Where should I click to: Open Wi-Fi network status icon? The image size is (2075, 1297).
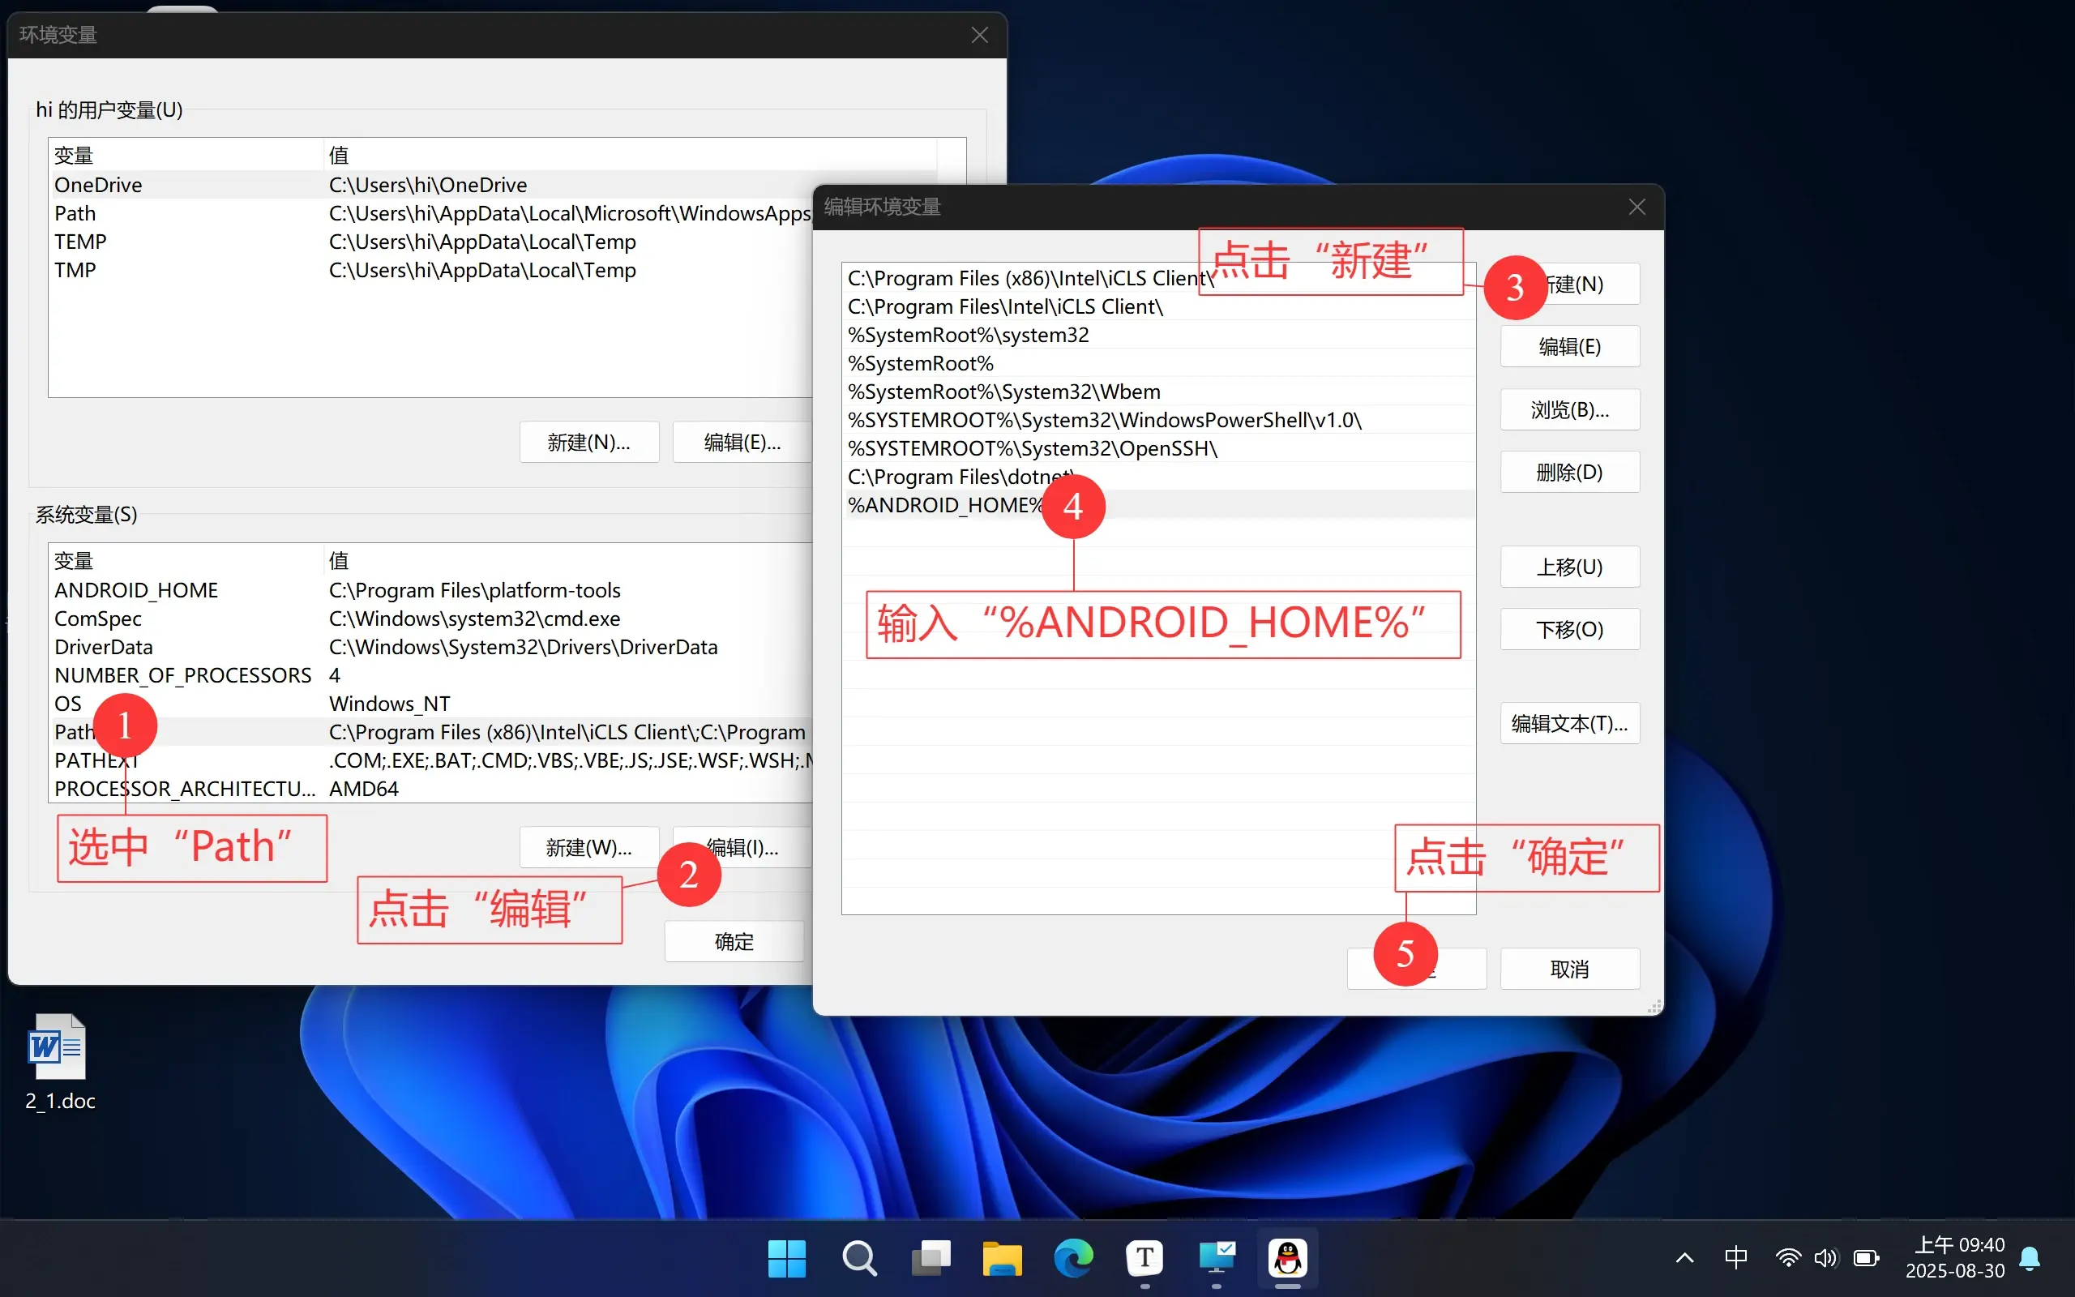coord(1788,1257)
